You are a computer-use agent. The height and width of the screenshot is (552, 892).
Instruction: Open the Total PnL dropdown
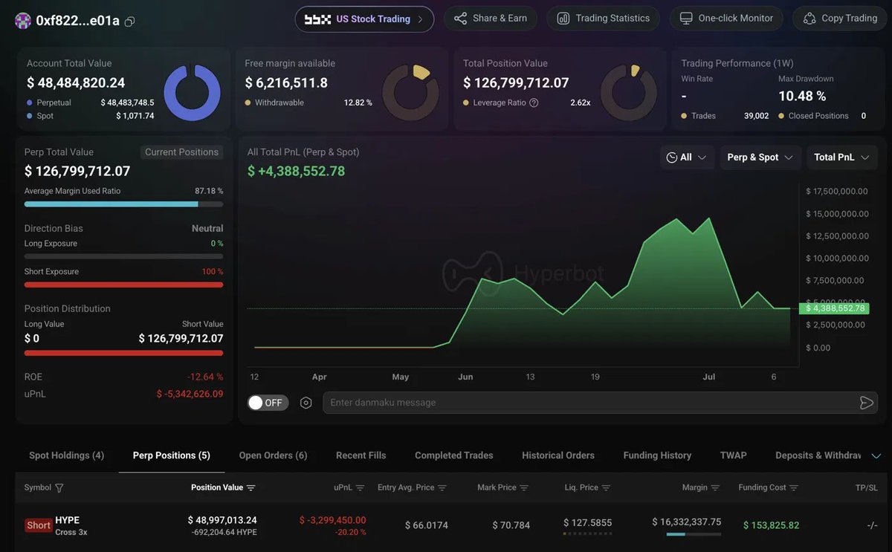click(842, 158)
